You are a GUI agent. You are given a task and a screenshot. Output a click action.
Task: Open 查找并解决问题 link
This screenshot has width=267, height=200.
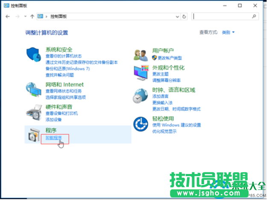click(x=60, y=75)
